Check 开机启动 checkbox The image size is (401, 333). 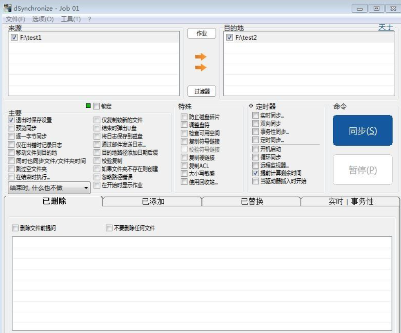[256, 149]
